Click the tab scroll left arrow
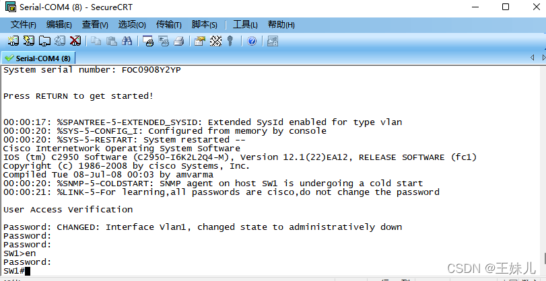This screenshot has width=546, height=281. (x=532, y=57)
